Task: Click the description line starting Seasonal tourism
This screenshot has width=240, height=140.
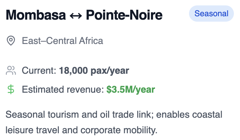Action: 114,114
